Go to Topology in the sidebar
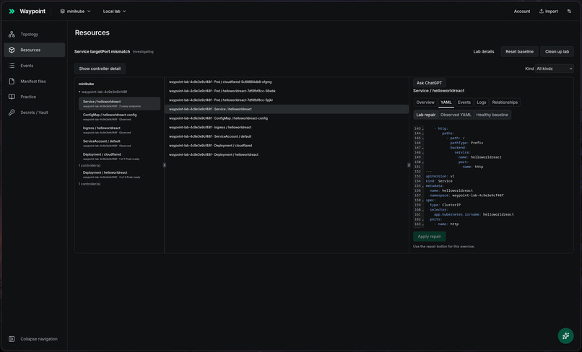This screenshot has width=582, height=352. pos(34,34)
